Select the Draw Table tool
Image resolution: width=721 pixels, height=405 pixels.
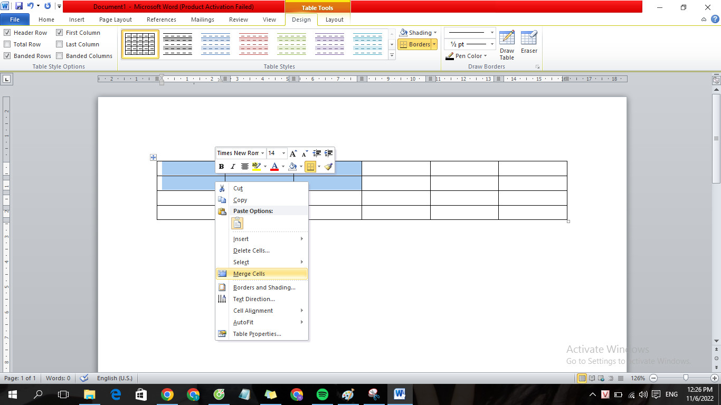[507, 45]
